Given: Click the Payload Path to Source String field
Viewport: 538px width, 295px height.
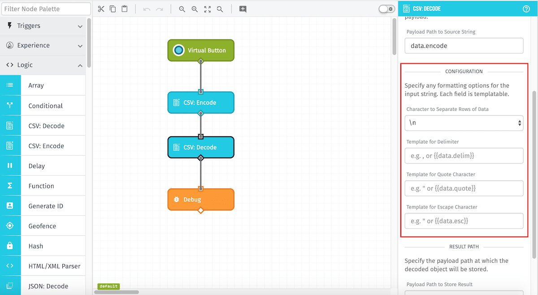Looking at the screenshot, I should point(464,46).
